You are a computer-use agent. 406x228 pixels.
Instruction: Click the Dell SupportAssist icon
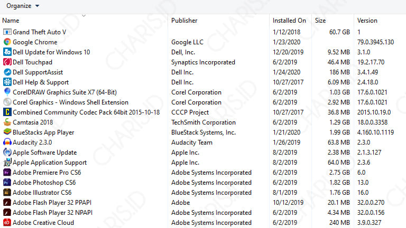pyautogui.click(x=7, y=72)
